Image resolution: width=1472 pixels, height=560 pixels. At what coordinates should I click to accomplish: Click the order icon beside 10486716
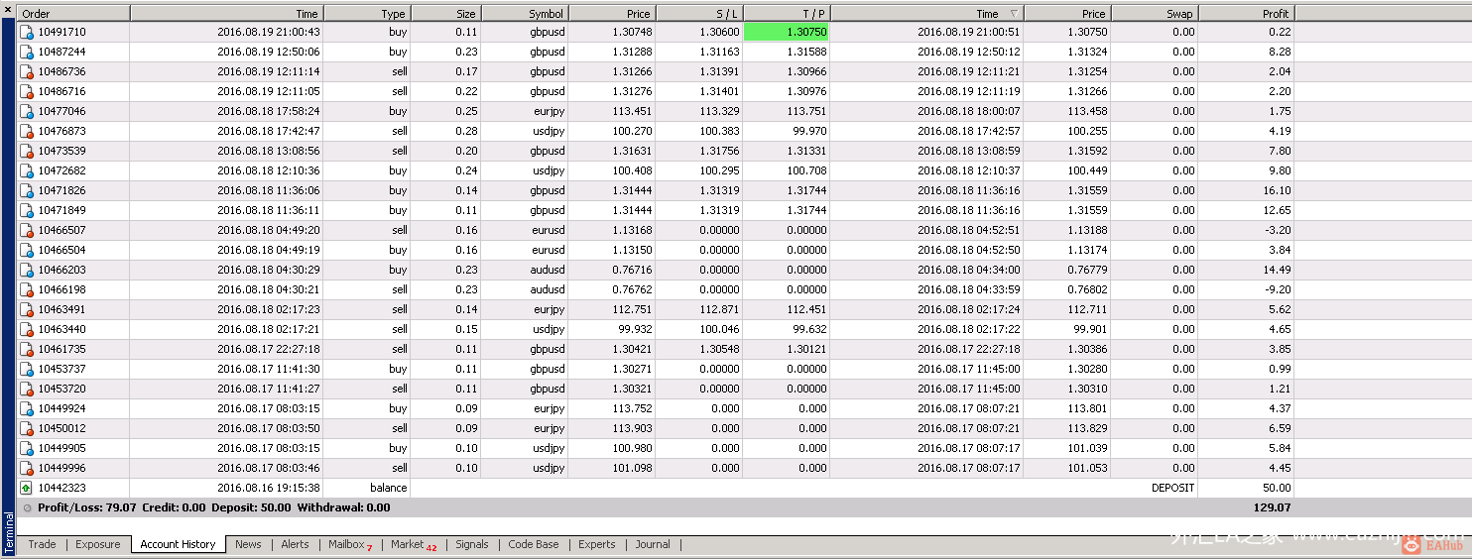tap(27, 91)
